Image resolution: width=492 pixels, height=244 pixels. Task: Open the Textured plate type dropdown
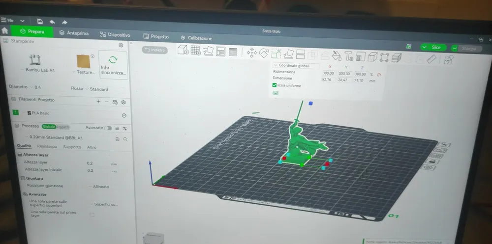tap(84, 72)
